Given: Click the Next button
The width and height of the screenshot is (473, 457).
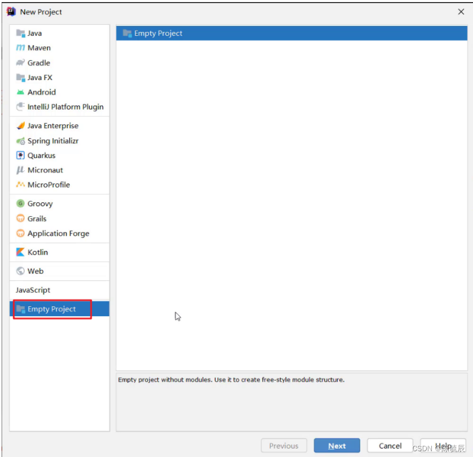Looking at the screenshot, I should click(x=337, y=445).
